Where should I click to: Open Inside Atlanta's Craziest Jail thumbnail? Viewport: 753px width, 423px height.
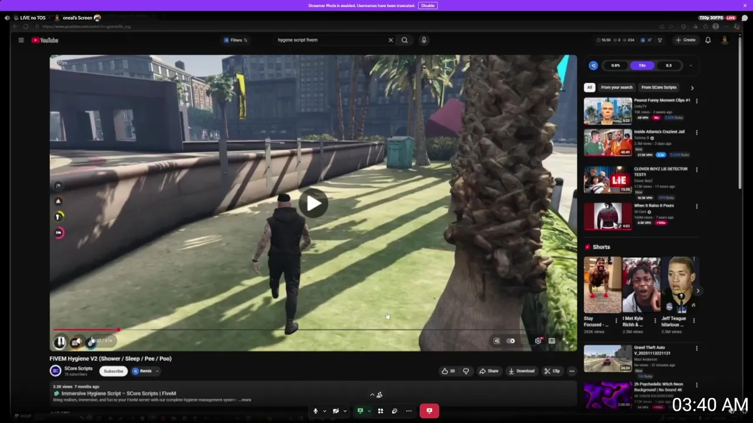click(608, 143)
